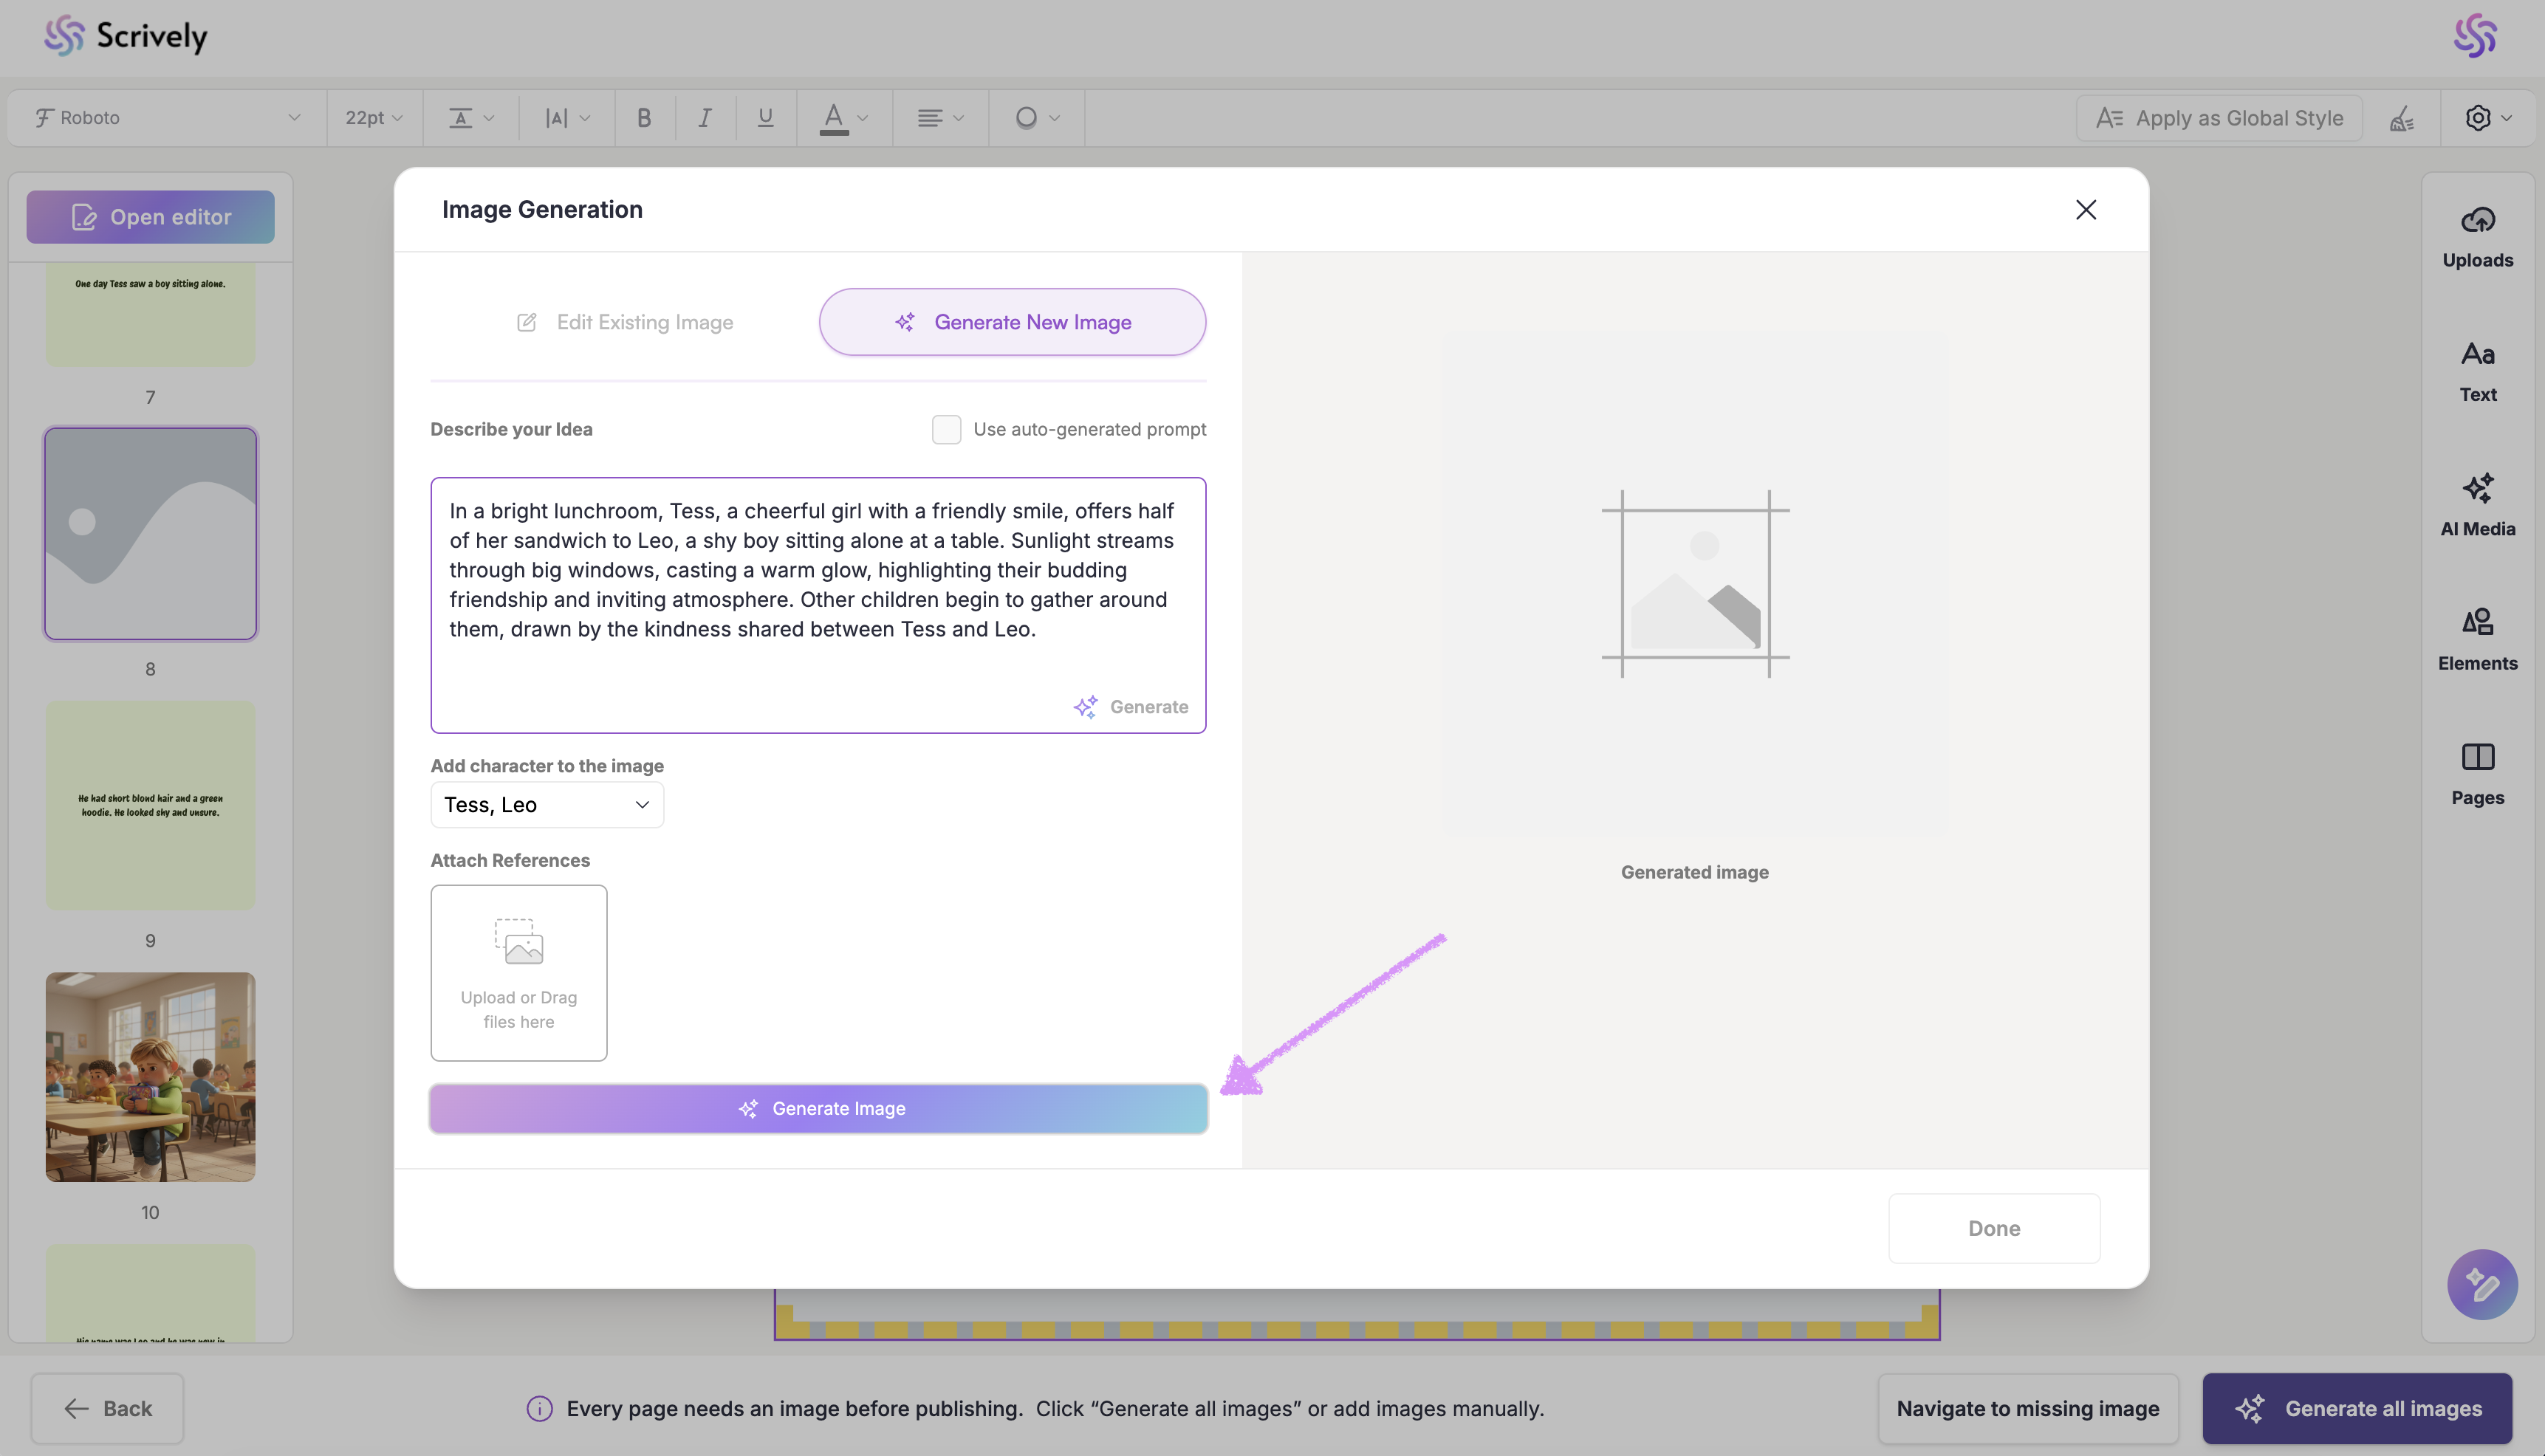Open the Elements panel

[x=2477, y=639]
